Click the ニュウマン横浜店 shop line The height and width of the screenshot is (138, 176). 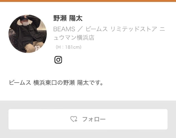74,38
